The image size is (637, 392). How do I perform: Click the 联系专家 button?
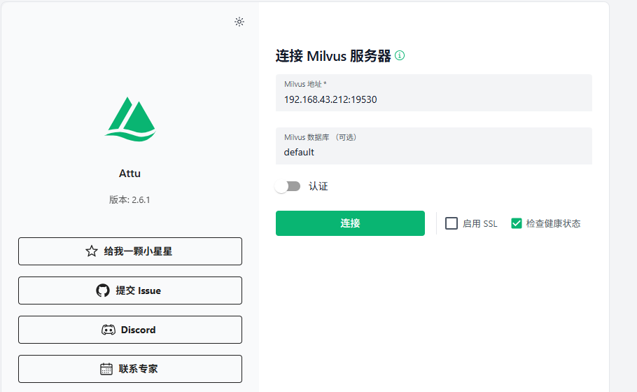[130, 369]
